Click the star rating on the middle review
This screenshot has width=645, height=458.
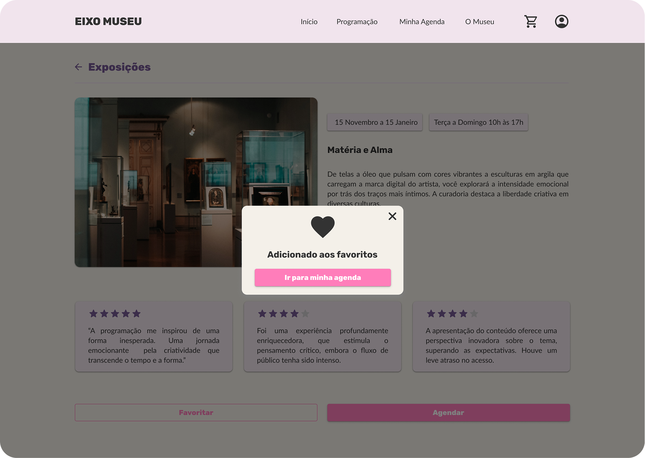tap(283, 314)
